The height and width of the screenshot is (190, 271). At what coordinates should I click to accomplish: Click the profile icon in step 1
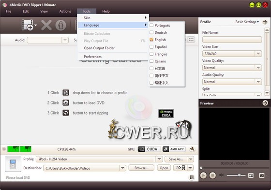(66, 93)
